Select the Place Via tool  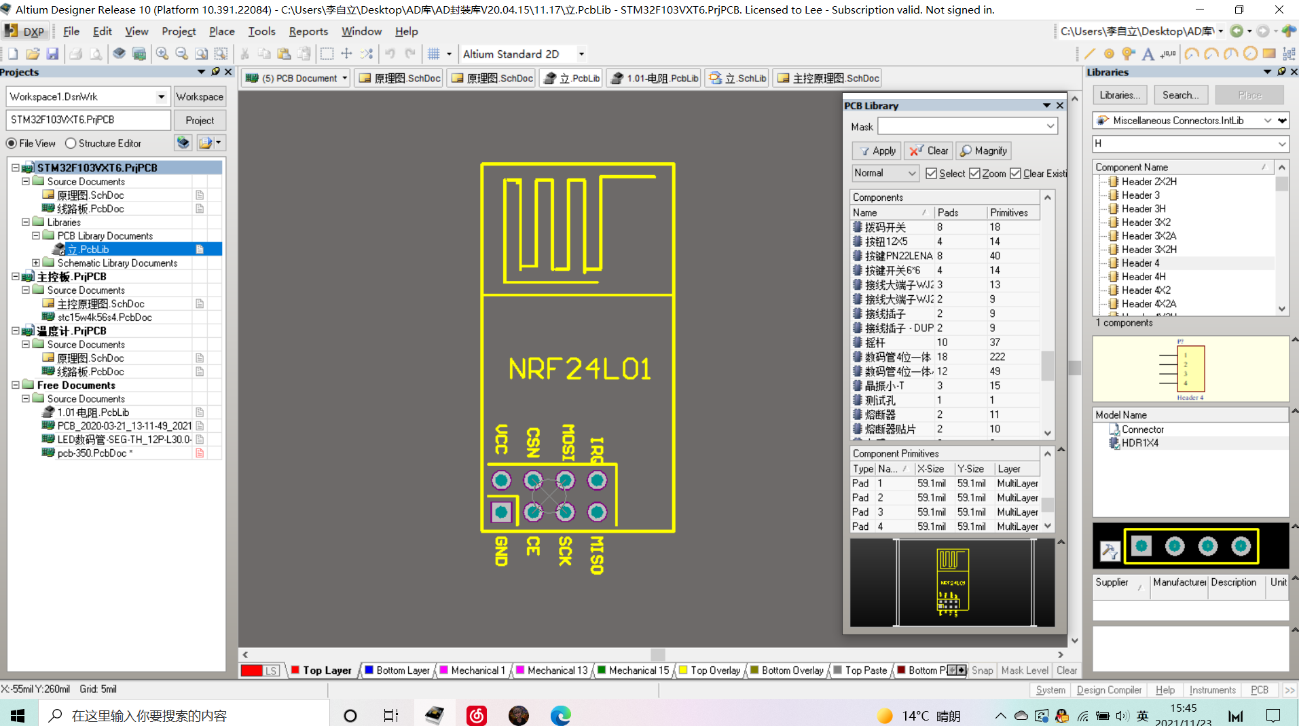(1128, 54)
